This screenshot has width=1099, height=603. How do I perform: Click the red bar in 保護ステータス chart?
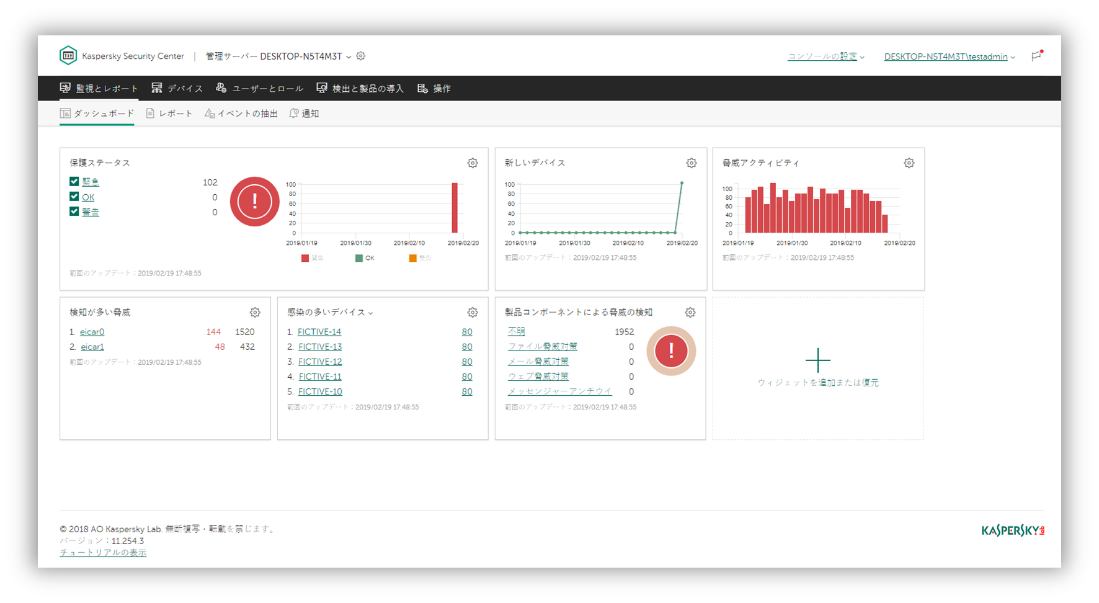pyautogui.click(x=455, y=208)
